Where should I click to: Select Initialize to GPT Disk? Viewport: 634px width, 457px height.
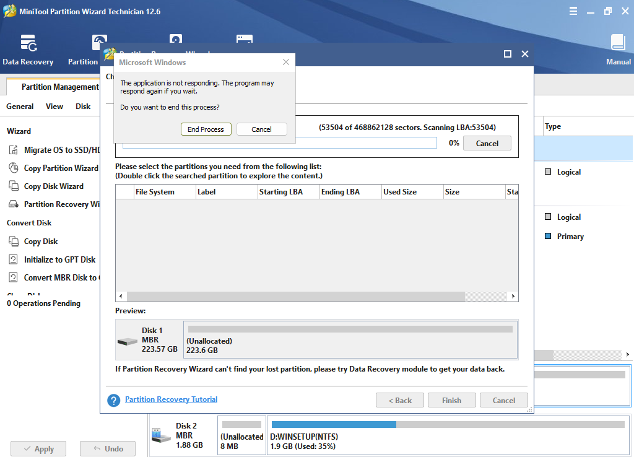(52, 259)
